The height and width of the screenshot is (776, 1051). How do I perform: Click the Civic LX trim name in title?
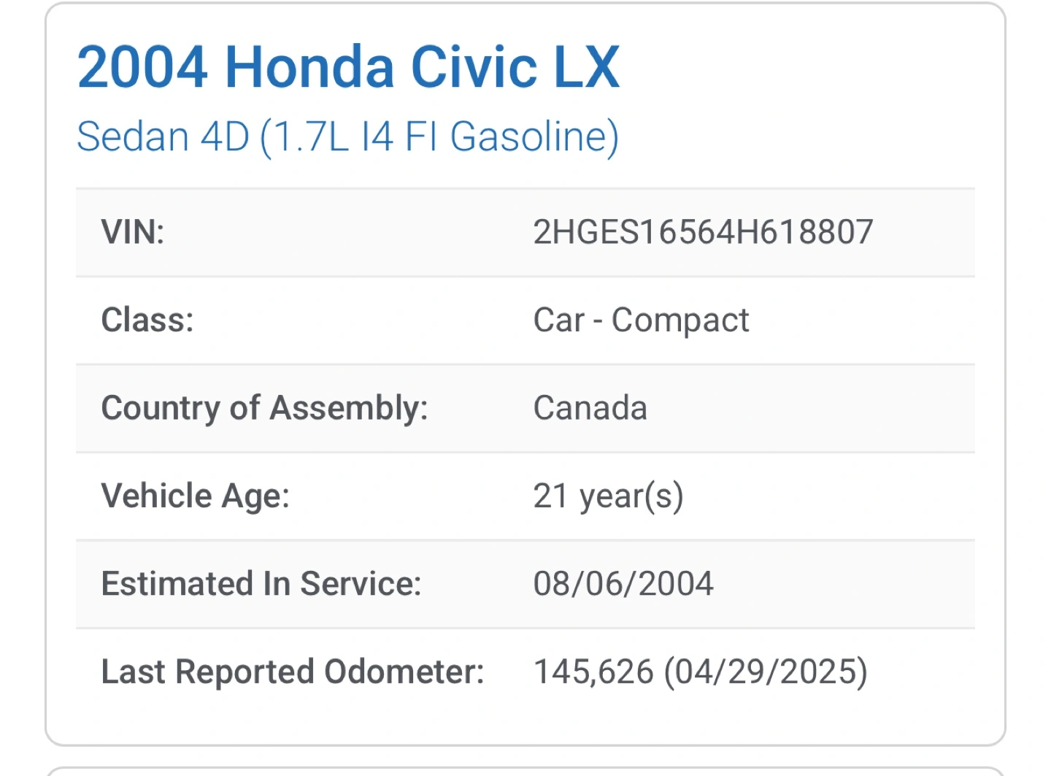point(515,67)
